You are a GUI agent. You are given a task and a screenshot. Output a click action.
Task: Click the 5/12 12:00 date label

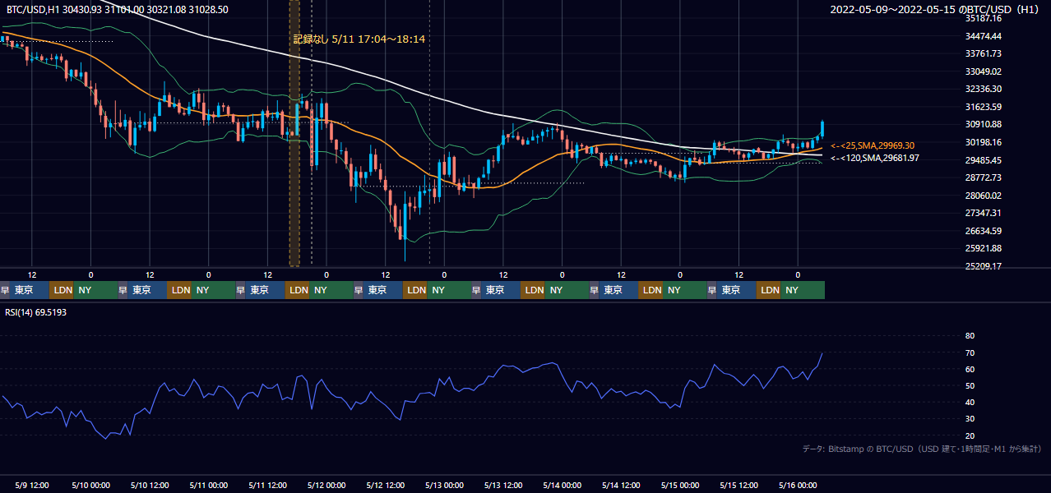[x=385, y=485]
